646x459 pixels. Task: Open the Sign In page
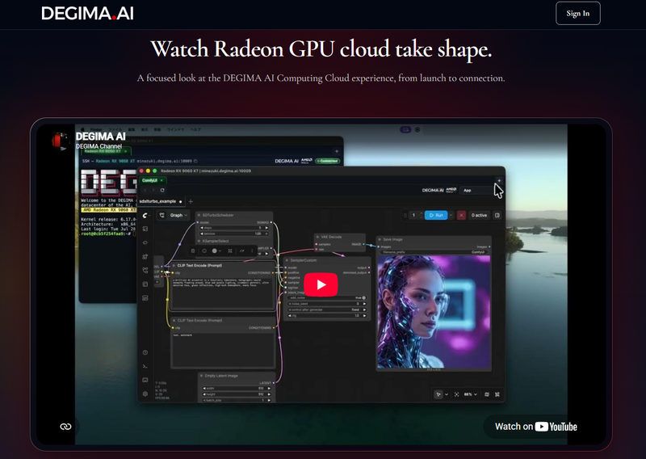[577, 13]
